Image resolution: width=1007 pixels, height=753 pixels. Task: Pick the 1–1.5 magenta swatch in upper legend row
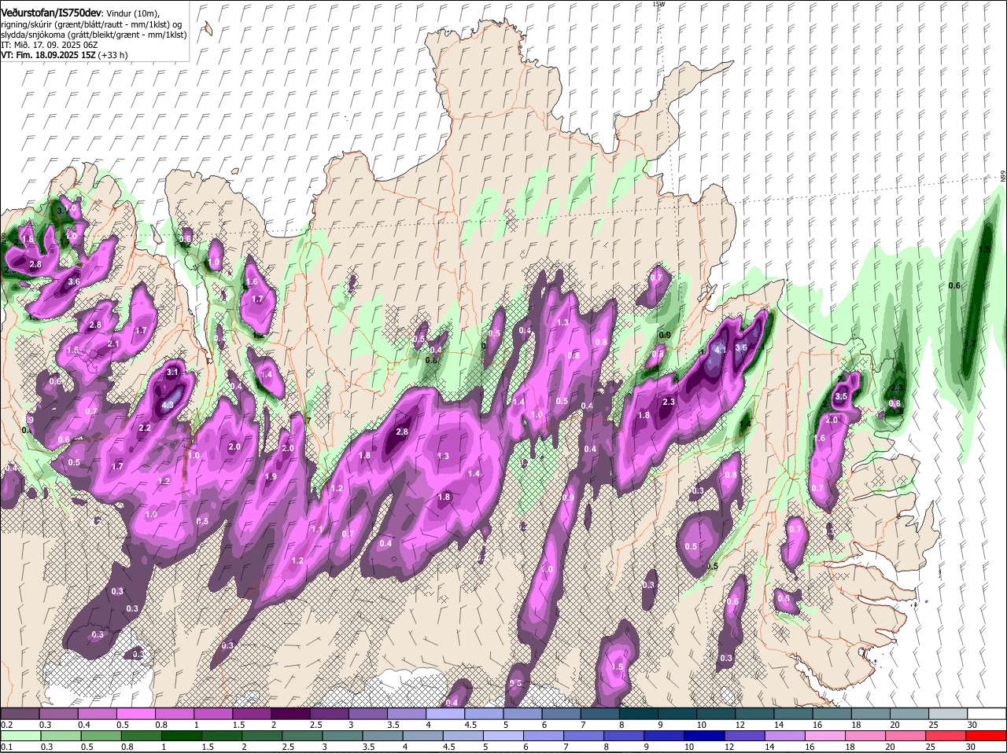[x=214, y=714]
